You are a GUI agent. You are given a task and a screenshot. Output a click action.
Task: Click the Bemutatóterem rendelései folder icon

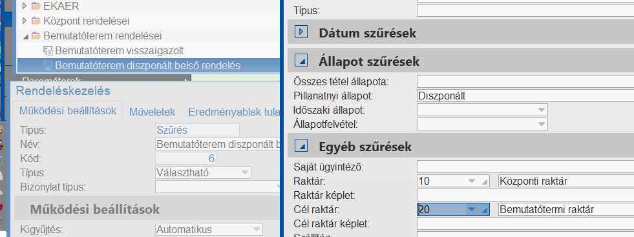(36, 36)
